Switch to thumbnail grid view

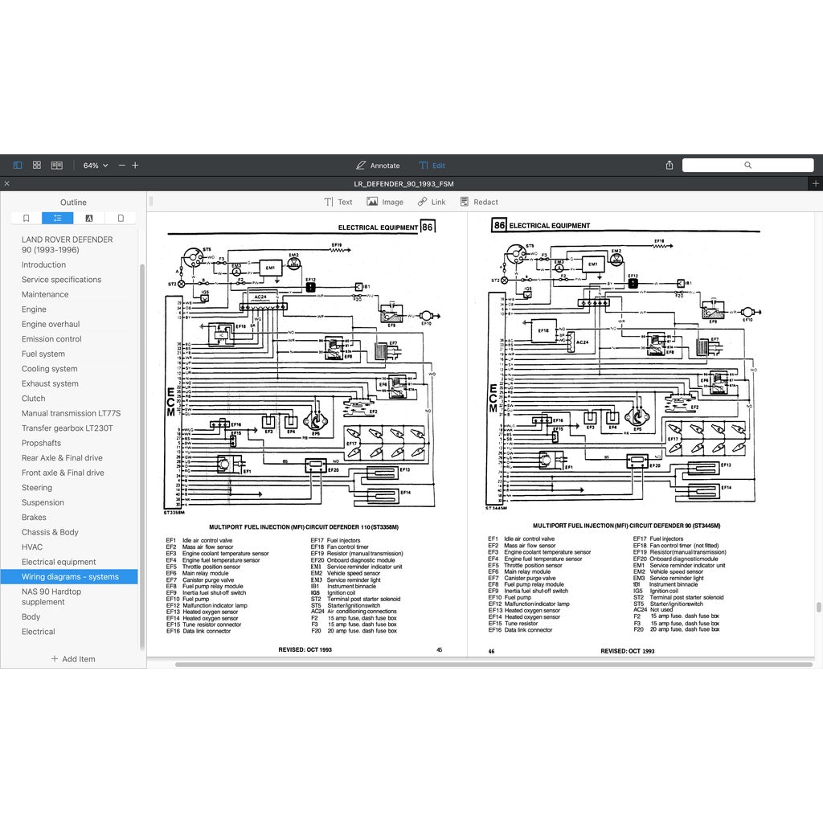tap(37, 165)
